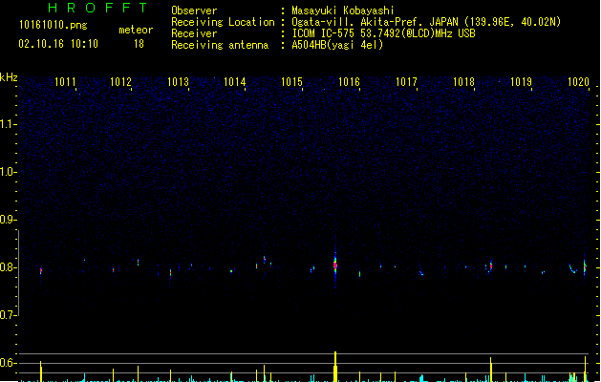Click the 0.7 frequency axis label
The height and width of the screenshot is (382, 601).
[8, 315]
